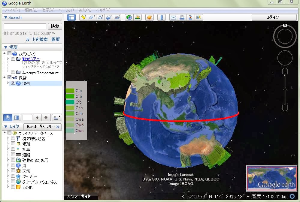Click the move joystick ring

285,58
